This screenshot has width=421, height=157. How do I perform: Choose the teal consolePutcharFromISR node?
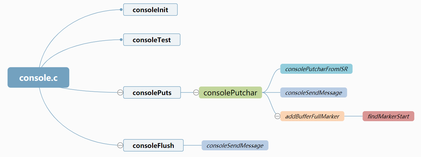pyautogui.click(x=316, y=69)
